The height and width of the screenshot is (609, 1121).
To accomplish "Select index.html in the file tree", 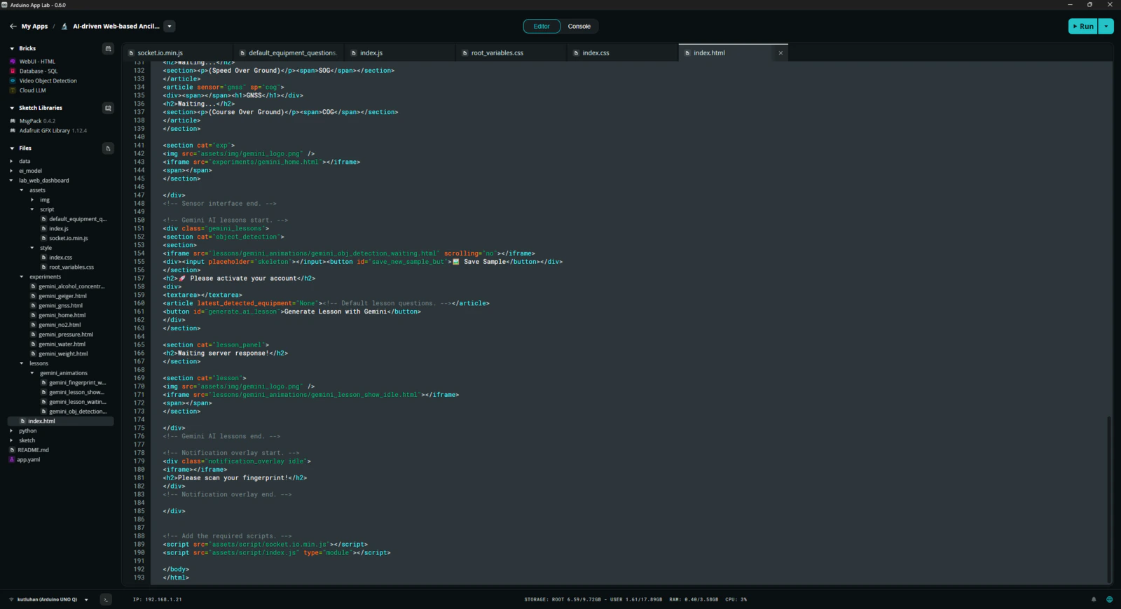I will (60, 421).
